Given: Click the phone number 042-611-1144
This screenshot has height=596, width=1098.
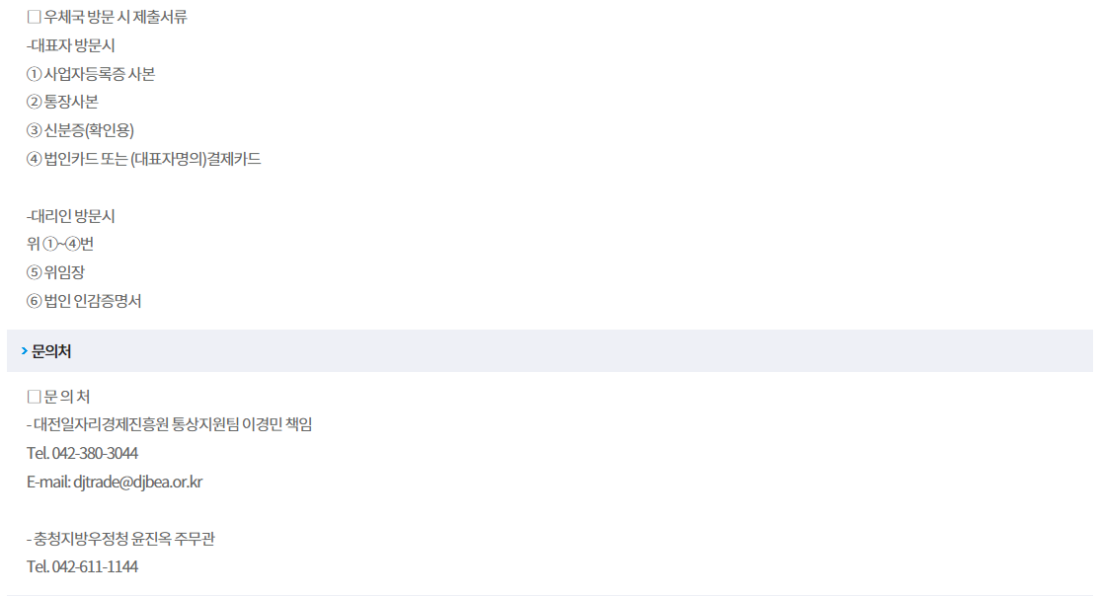Looking at the screenshot, I should click(x=95, y=566).
